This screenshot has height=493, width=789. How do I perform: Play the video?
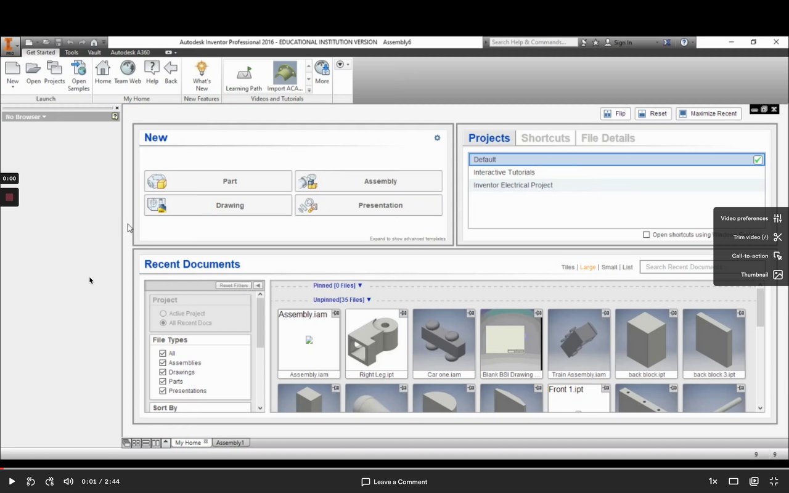point(12,481)
